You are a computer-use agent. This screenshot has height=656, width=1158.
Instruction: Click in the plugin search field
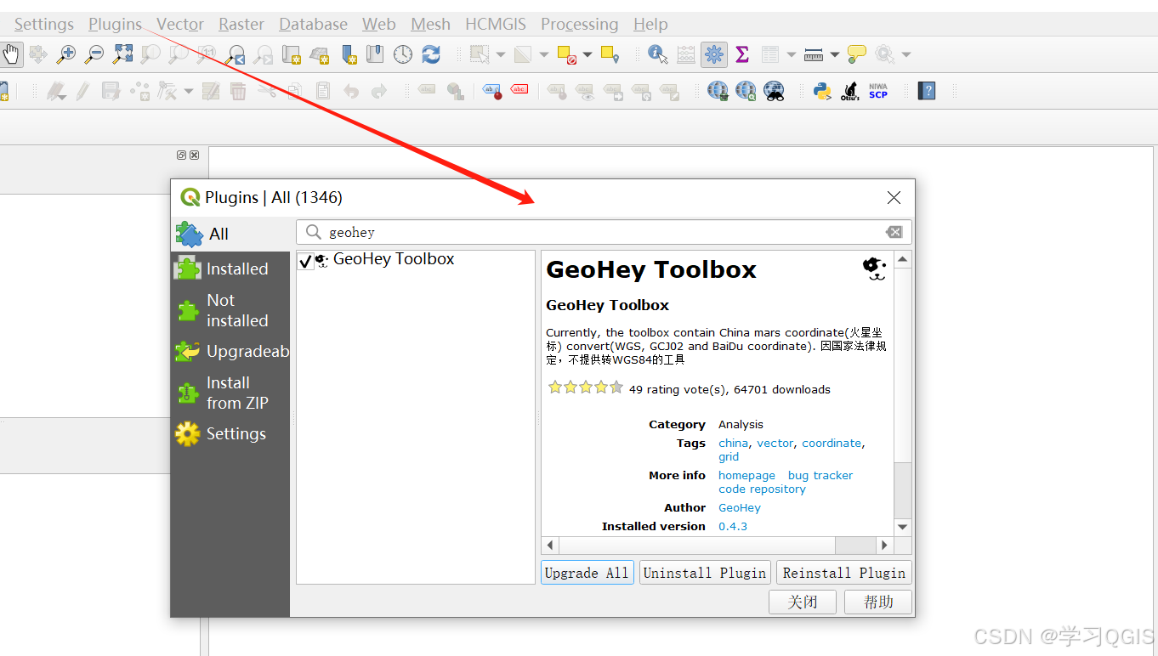[x=604, y=232]
